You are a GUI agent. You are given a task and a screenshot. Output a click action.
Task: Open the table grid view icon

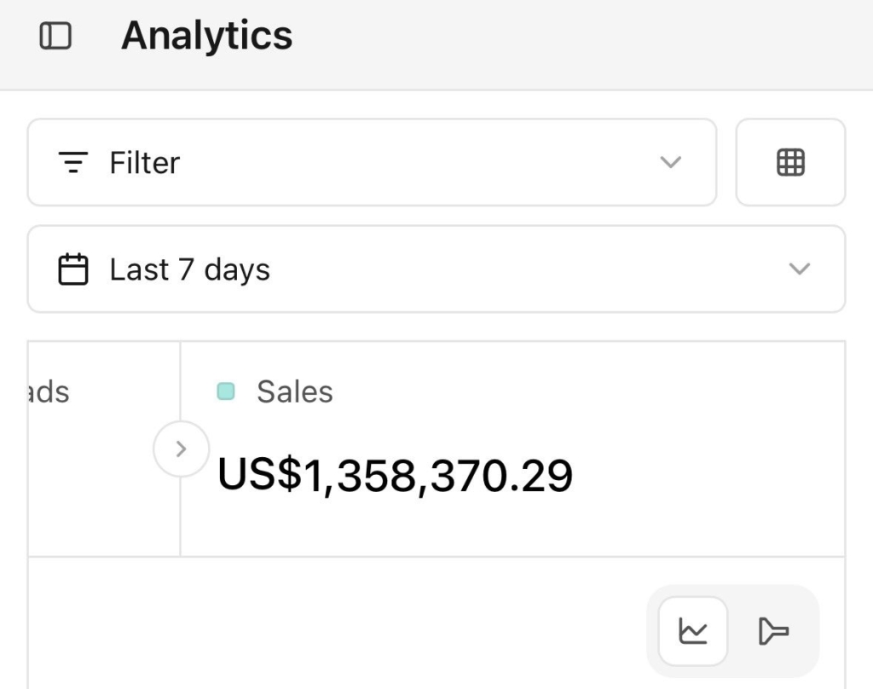(x=790, y=162)
